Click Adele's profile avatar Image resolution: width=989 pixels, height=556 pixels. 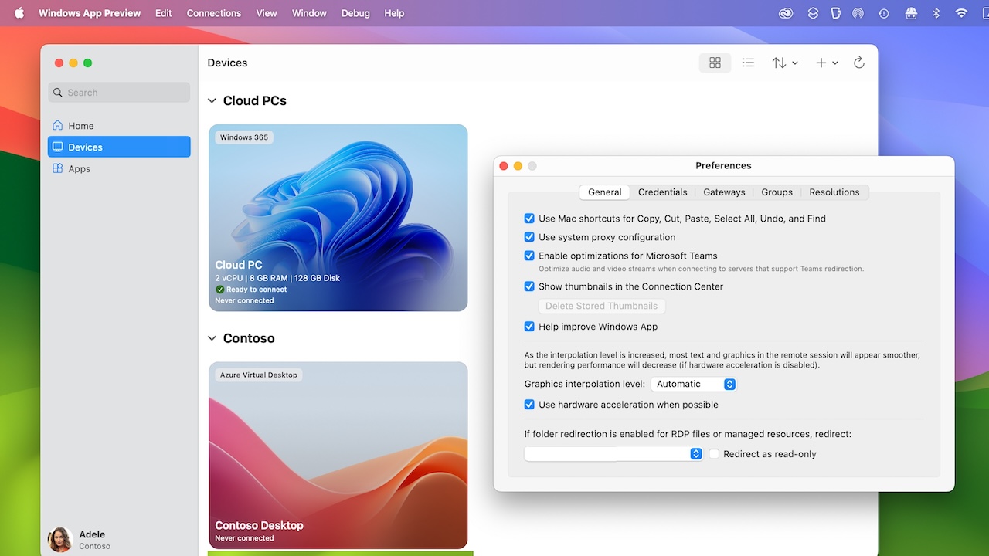pyautogui.click(x=60, y=539)
